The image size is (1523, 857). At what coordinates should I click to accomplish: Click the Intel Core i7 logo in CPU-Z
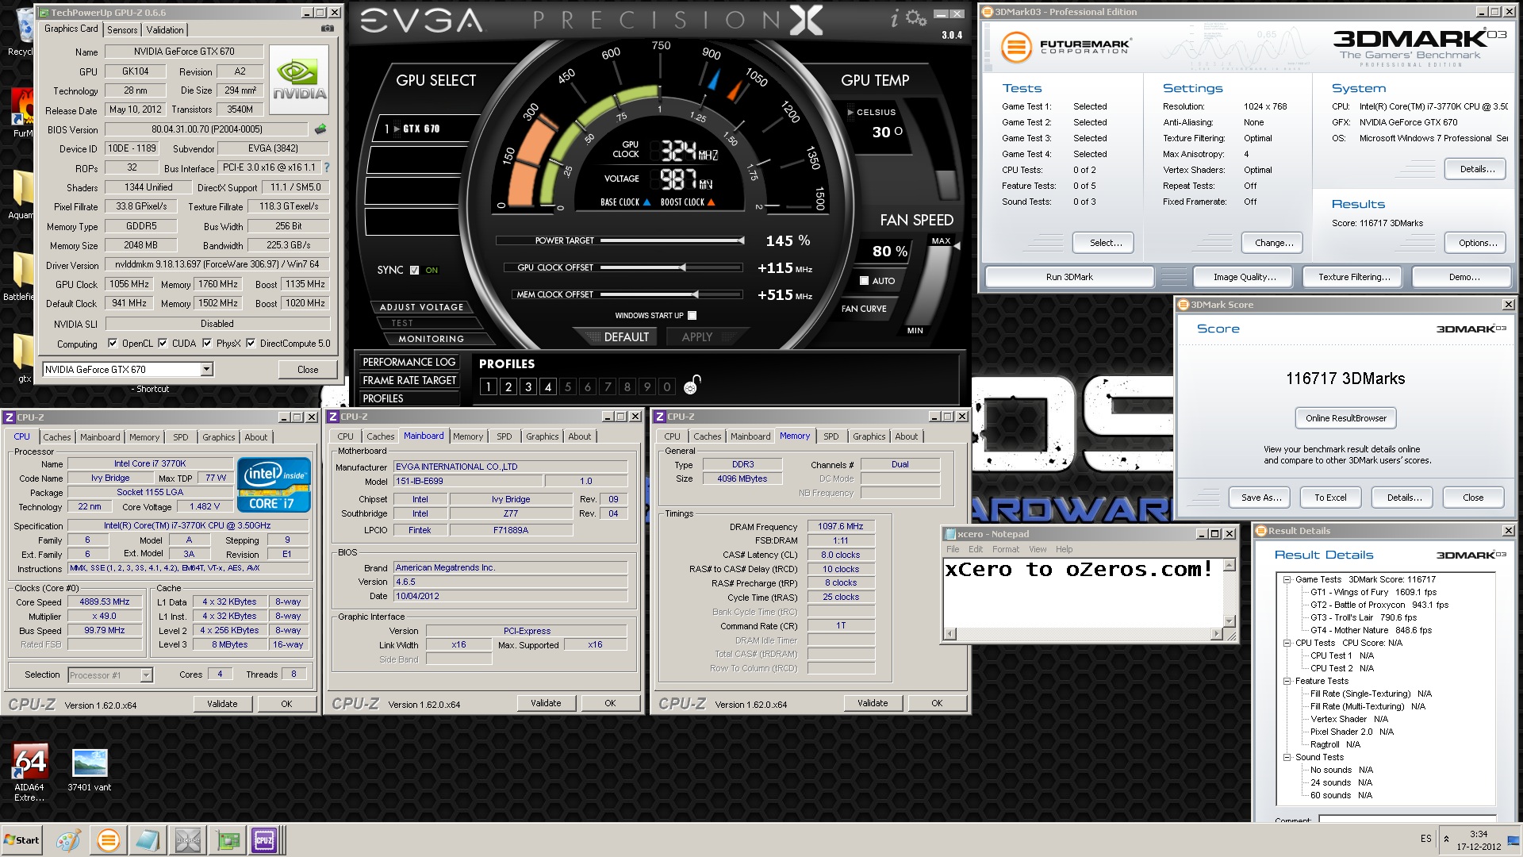point(274,484)
